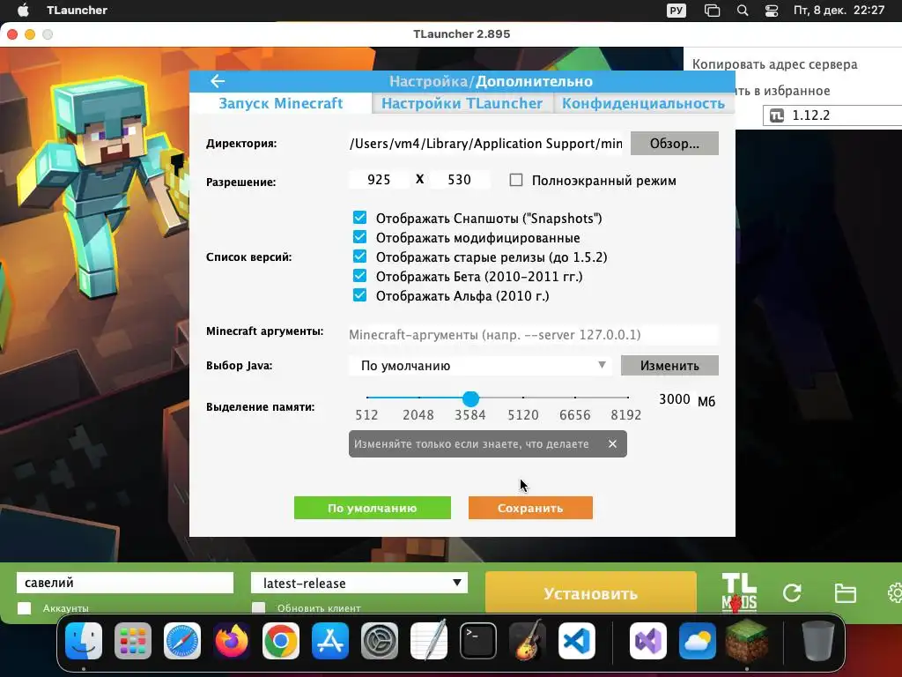The height and width of the screenshot is (677, 902).
Task: Uncheck Отображать модифицированные
Action: click(359, 237)
